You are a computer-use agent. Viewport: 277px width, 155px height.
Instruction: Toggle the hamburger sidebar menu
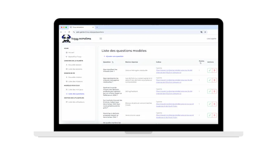coord(101,39)
